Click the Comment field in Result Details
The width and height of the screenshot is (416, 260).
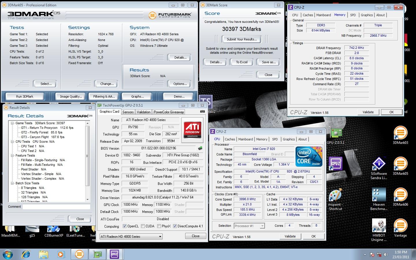56,207
